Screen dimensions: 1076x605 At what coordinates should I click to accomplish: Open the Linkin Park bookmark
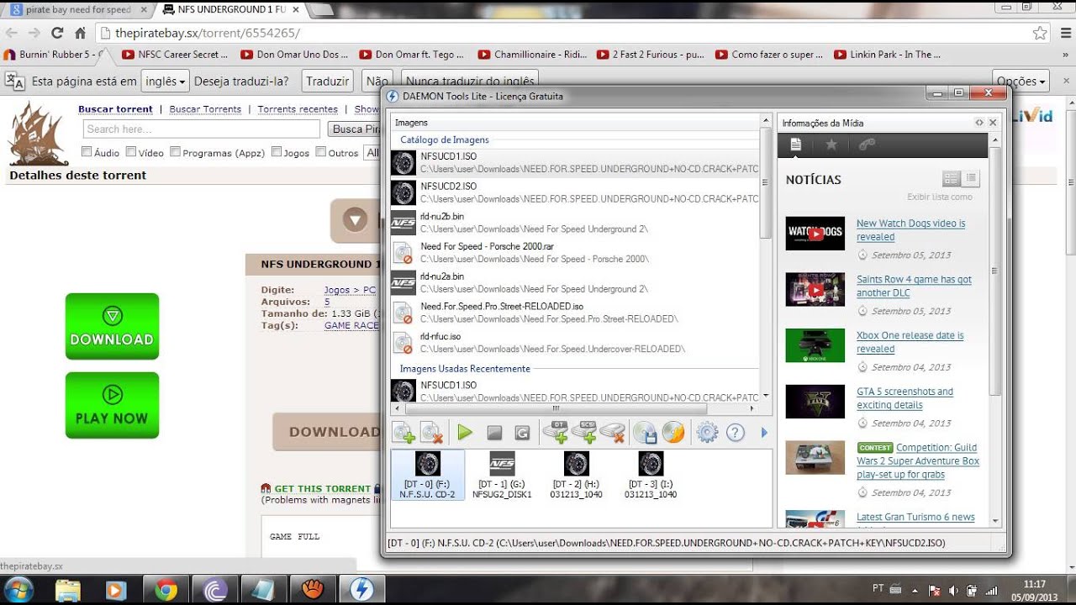[x=888, y=55]
